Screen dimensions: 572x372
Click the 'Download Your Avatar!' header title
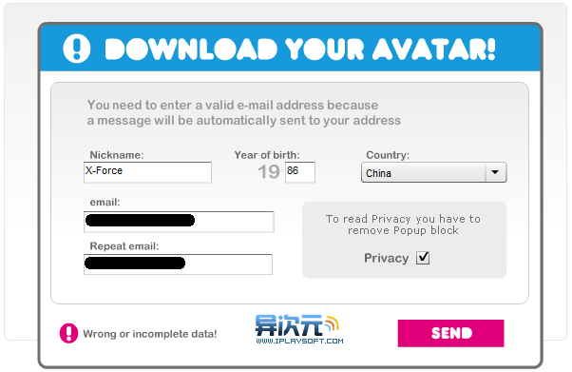[x=300, y=49]
